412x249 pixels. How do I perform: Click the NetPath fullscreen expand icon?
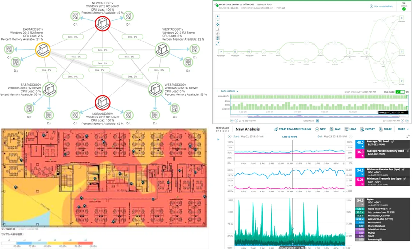(218, 44)
